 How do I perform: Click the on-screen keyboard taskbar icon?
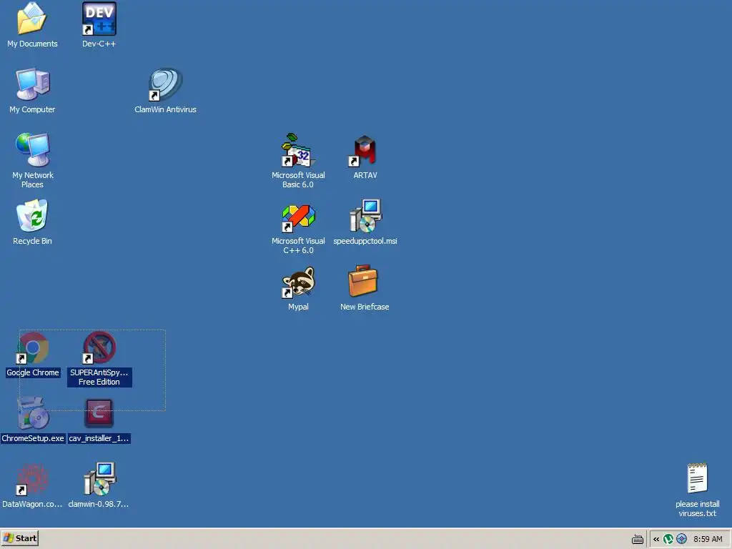coord(637,539)
